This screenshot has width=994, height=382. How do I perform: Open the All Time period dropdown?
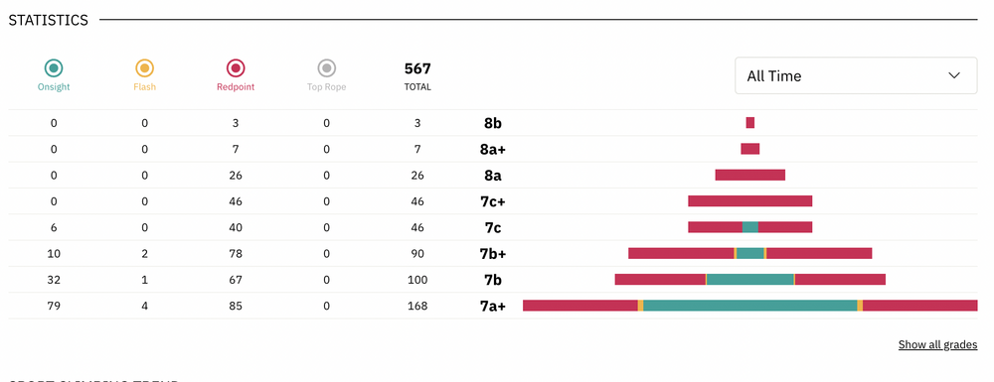point(856,75)
